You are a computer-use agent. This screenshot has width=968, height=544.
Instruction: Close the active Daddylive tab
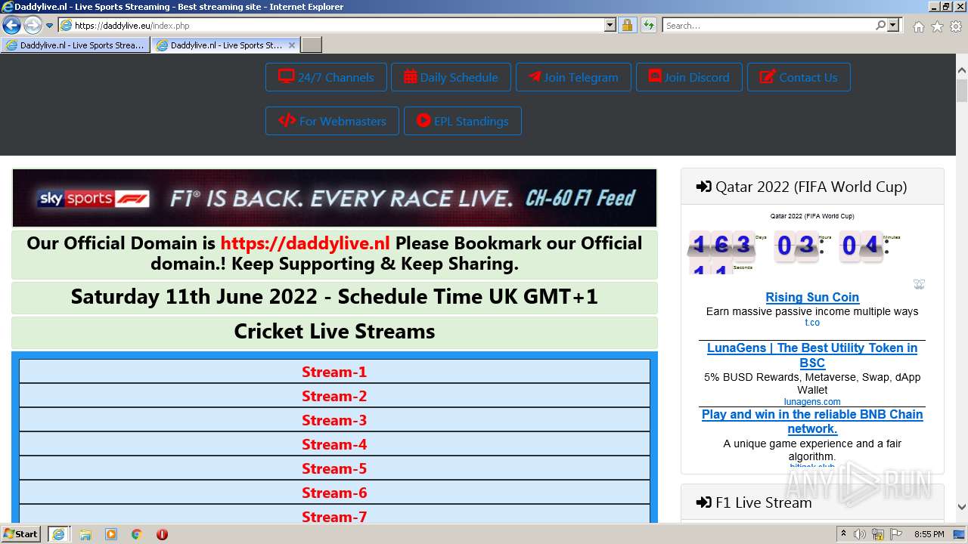[x=292, y=45]
